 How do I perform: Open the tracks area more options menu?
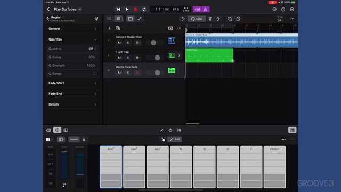click(293, 19)
